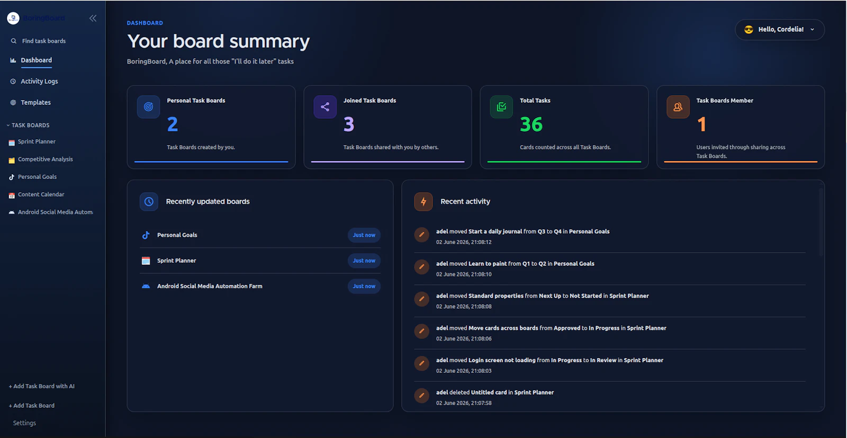Click pencil icon for deleted Untitled card activity
This screenshot has height=438, width=847.
pos(422,396)
